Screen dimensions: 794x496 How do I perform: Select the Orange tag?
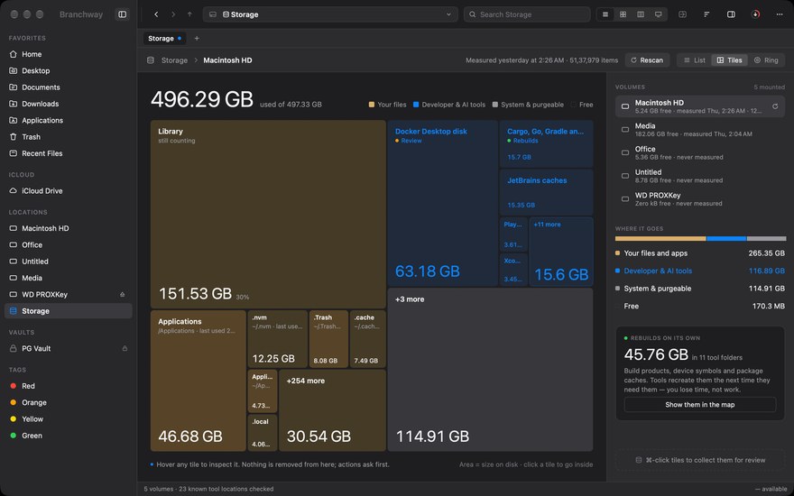click(x=69, y=402)
